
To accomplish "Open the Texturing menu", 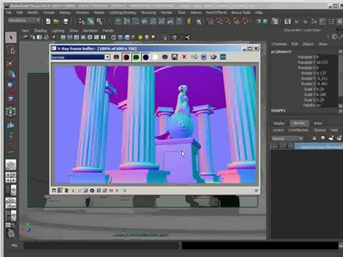I will coord(148,13).
